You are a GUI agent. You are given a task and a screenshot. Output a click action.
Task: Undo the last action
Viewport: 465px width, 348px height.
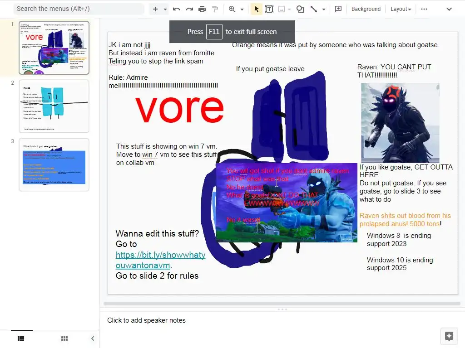[x=177, y=9]
